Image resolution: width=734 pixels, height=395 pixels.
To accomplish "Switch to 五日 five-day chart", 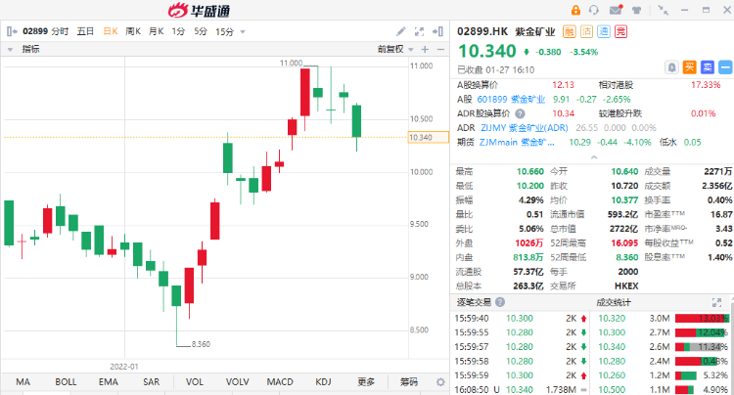I will (x=85, y=31).
